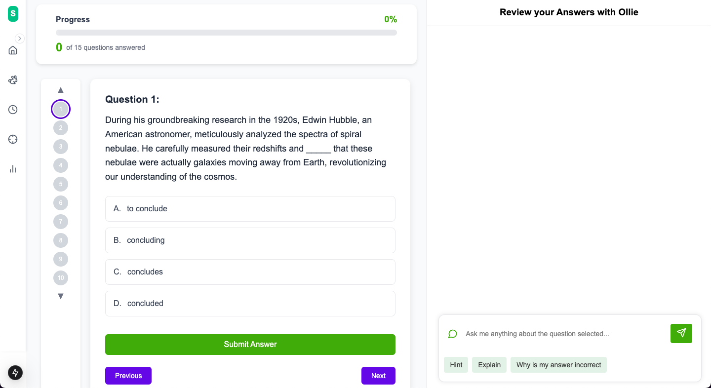Focus the Ask me anything input field
The image size is (711, 388).
pos(563,334)
